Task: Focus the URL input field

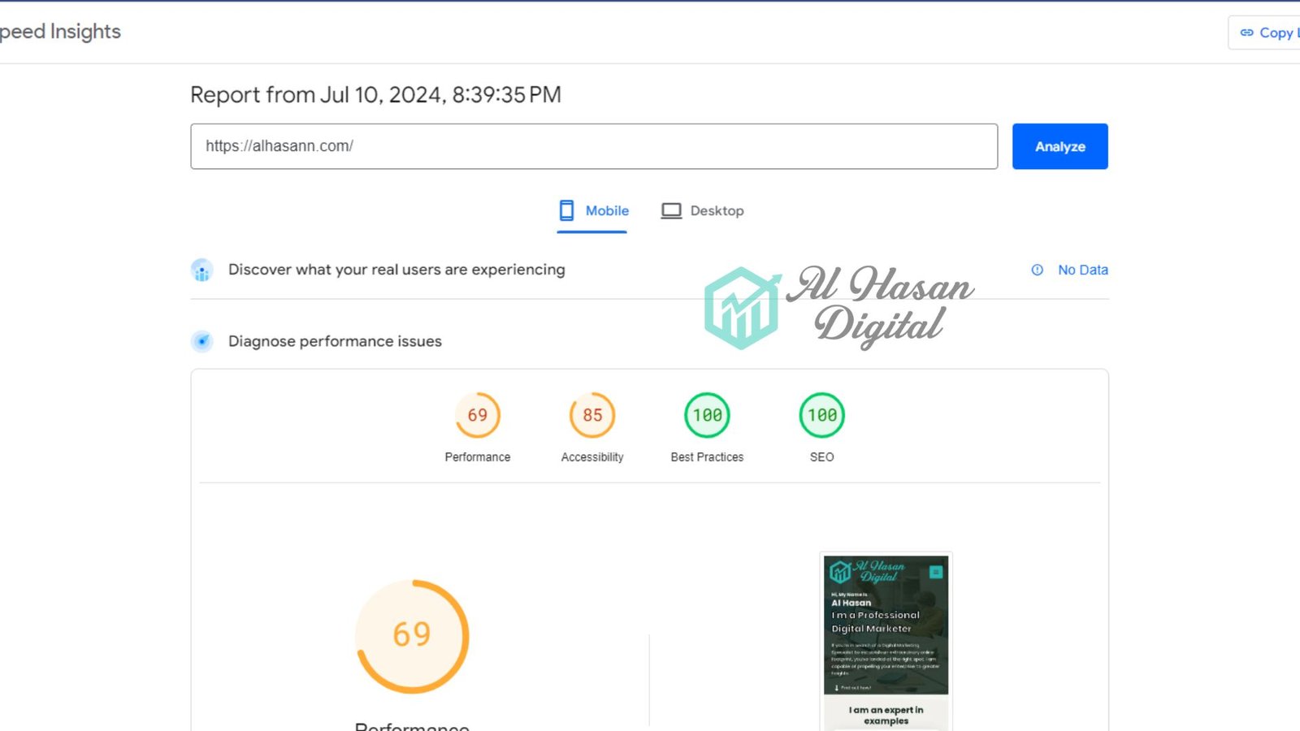Action: [594, 146]
